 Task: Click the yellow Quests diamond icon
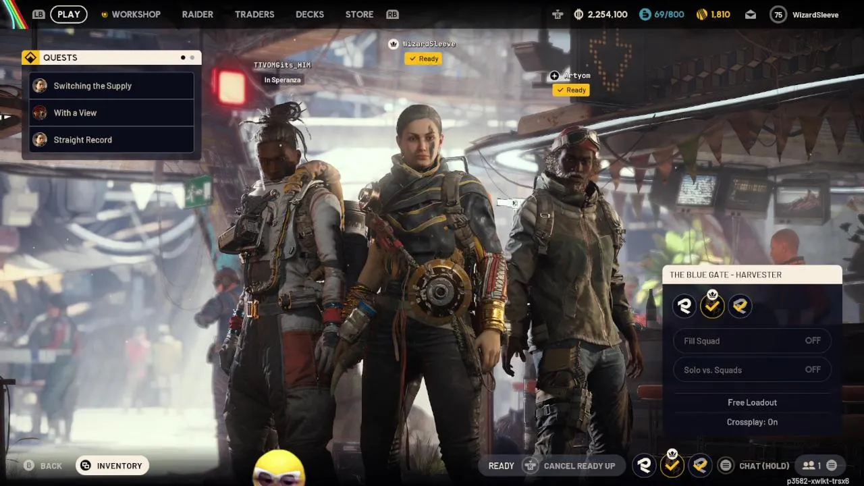click(x=30, y=57)
